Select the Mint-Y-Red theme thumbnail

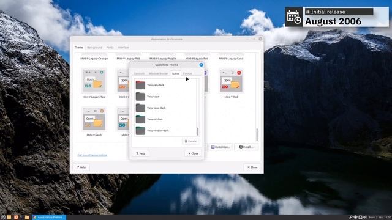231,80
